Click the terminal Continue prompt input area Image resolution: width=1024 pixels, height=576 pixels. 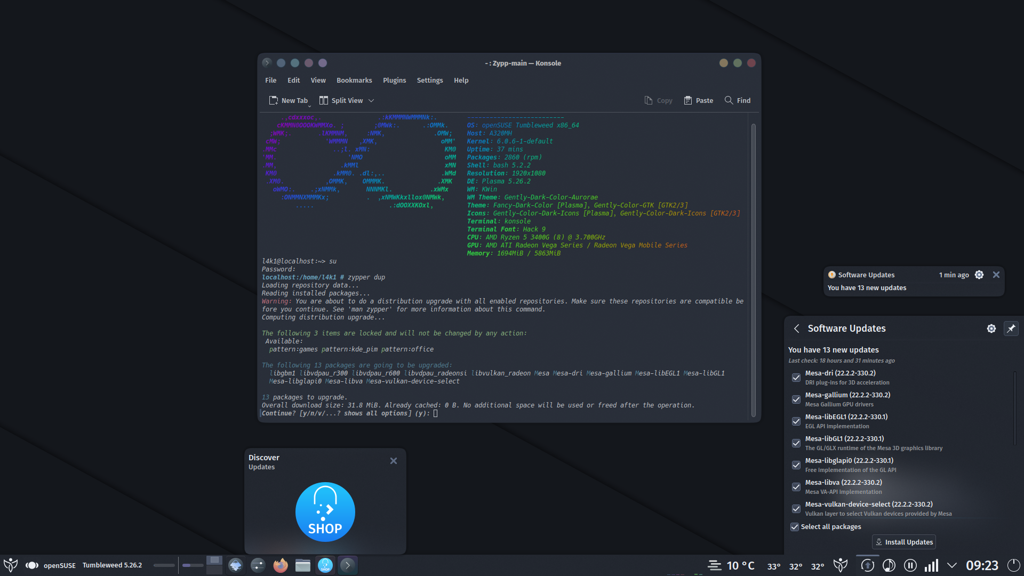click(435, 413)
